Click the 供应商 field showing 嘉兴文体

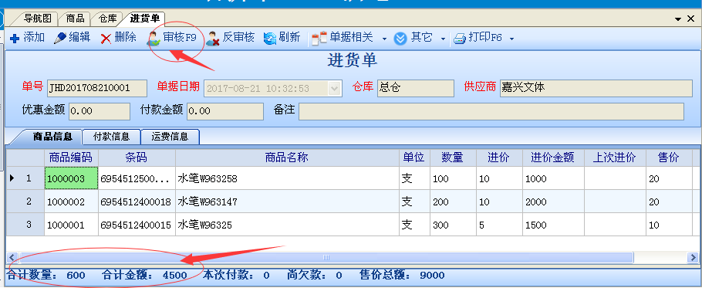[x=596, y=88]
